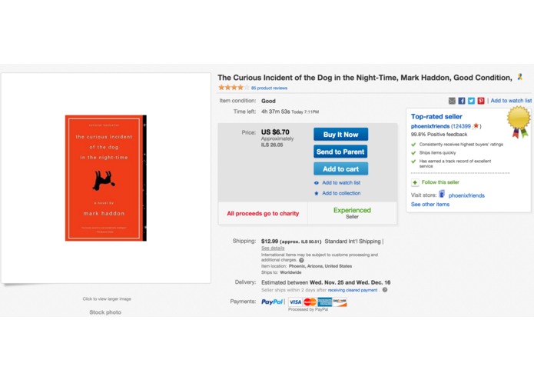Click See other items link
The height and width of the screenshot is (380, 534).
pyautogui.click(x=430, y=205)
